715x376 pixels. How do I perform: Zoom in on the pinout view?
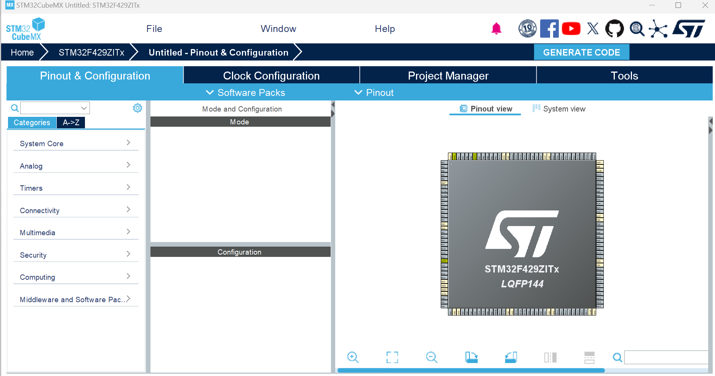pyautogui.click(x=353, y=357)
